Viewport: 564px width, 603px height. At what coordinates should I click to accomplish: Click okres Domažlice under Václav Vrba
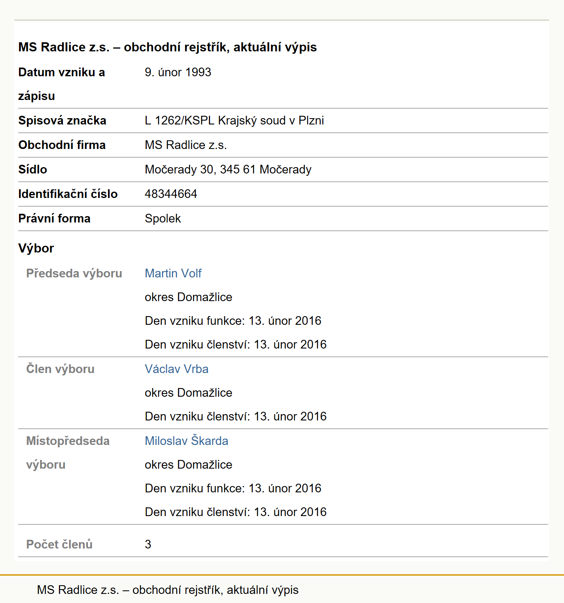point(188,392)
